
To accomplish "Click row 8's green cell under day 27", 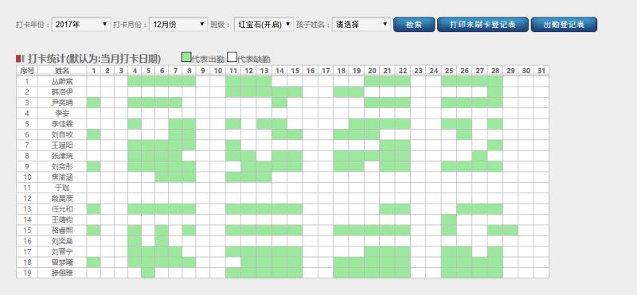I will (x=480, y=156).
